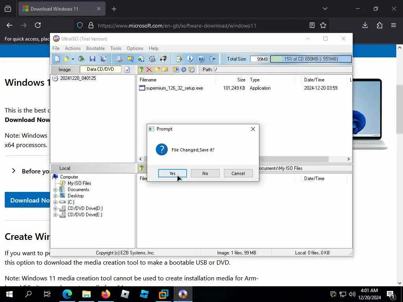403x302 pixels.
Task: Expand the (C:) drive tree node
Action: pyautogui.click(x=55, y=203)
